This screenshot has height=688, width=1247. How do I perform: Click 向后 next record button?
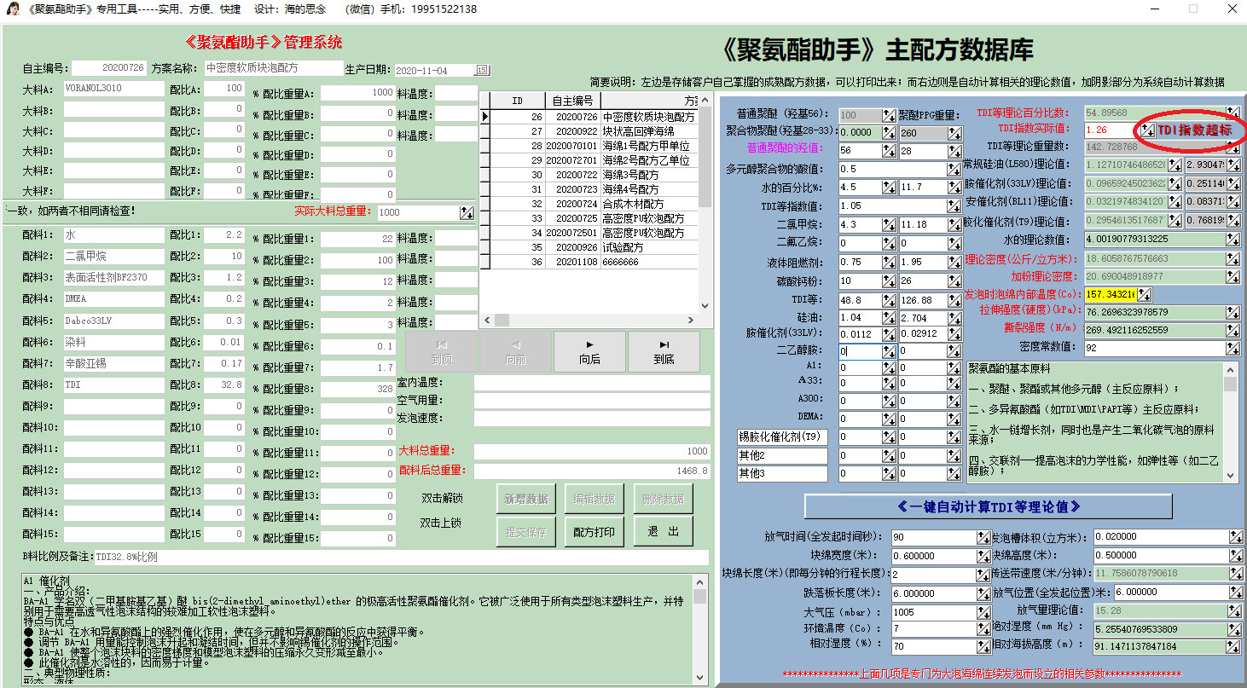(x=589, y=352)
